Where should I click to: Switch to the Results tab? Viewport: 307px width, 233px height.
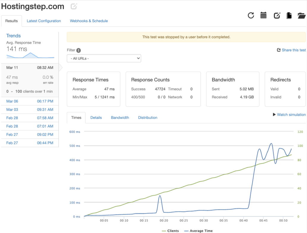[x=12, y=21]
